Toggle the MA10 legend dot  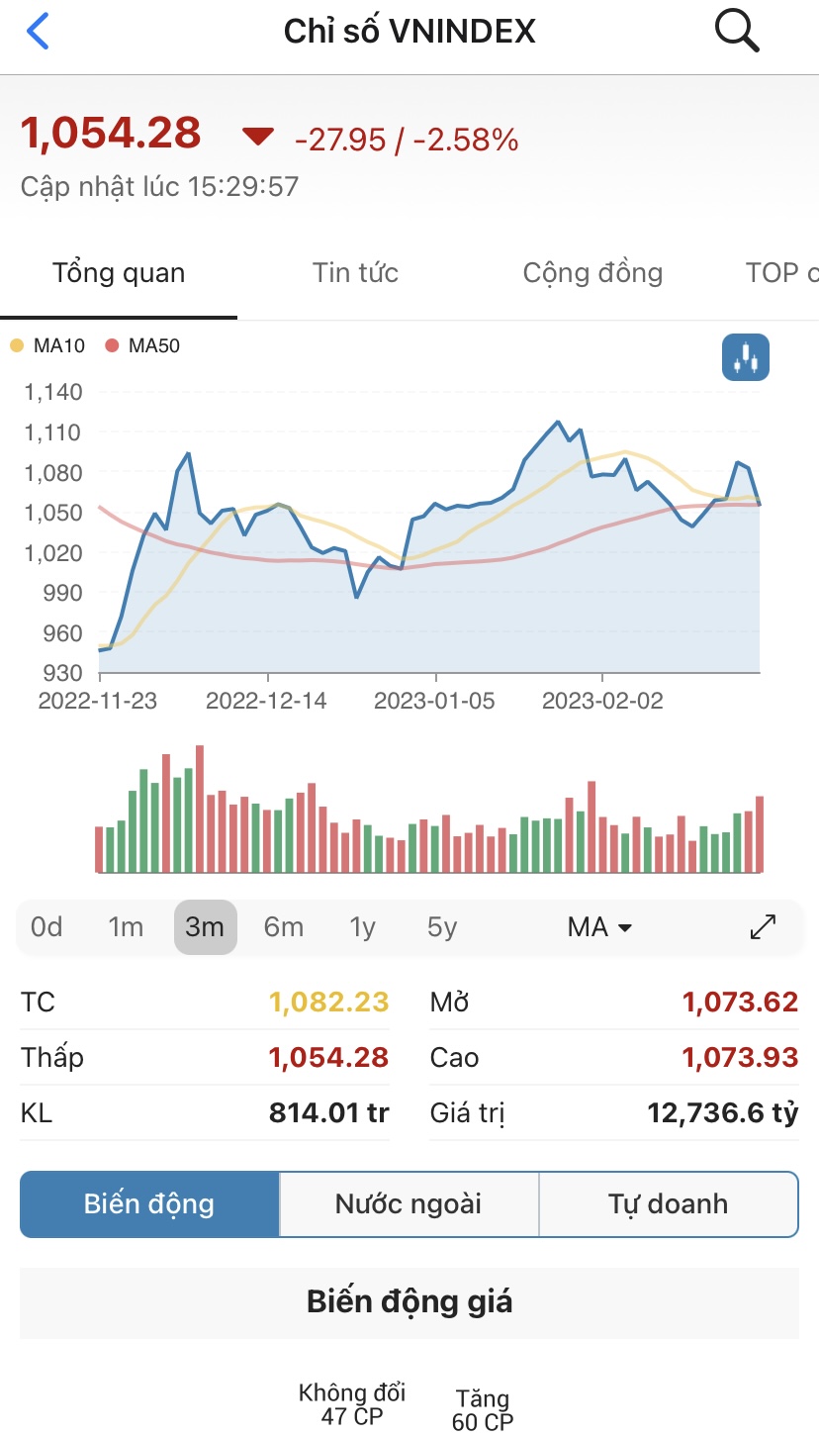click(17, 346)
